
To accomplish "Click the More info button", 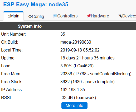I will click(x=74, y=105).
